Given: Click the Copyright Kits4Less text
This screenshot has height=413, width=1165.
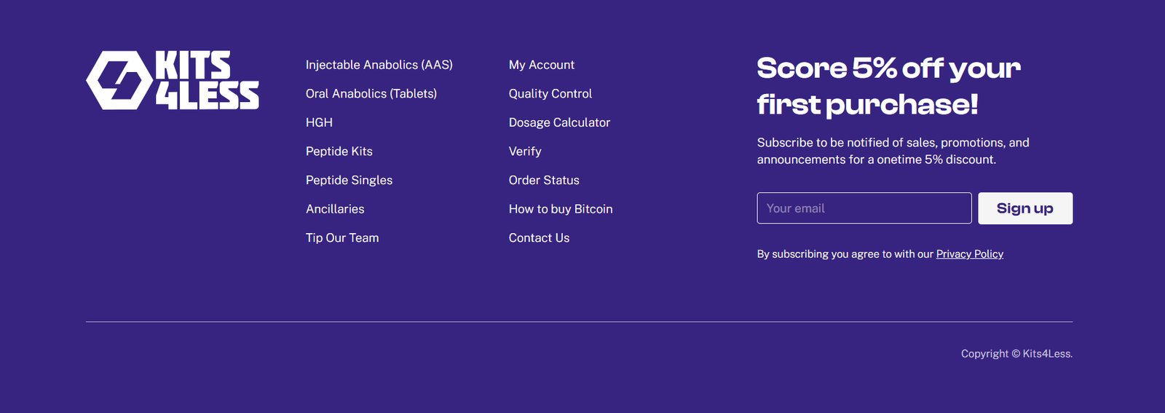Looking at the screenshot, I should 1016,354.
